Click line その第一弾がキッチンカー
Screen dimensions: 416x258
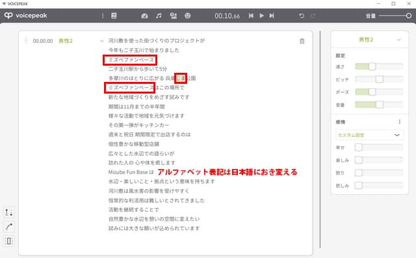[x=138, y=125]
